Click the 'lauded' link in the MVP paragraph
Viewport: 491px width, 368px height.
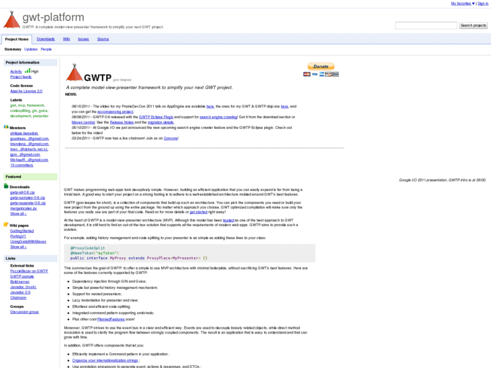coord(228,220)
